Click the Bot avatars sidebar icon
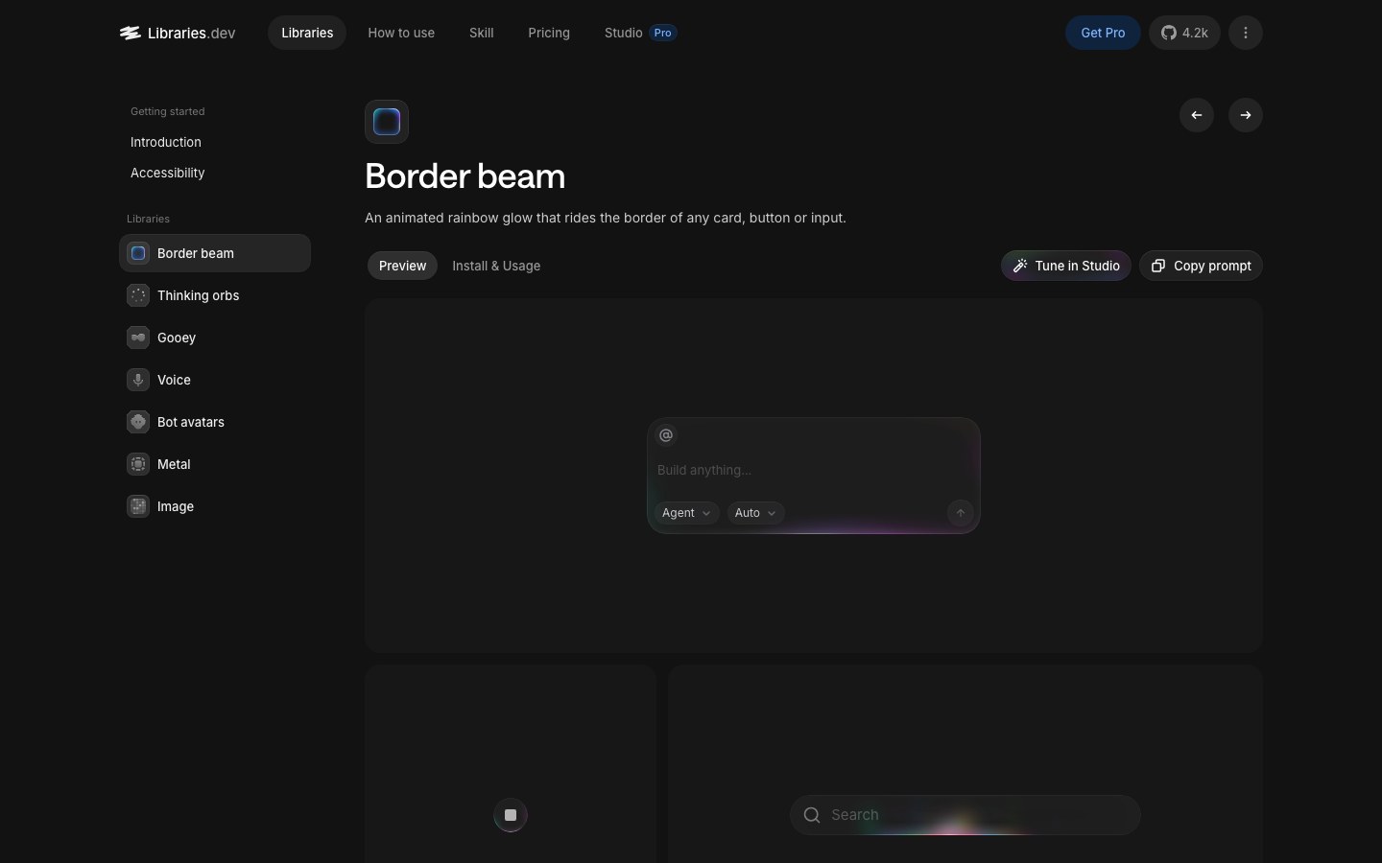 click(x=138, y=422)
